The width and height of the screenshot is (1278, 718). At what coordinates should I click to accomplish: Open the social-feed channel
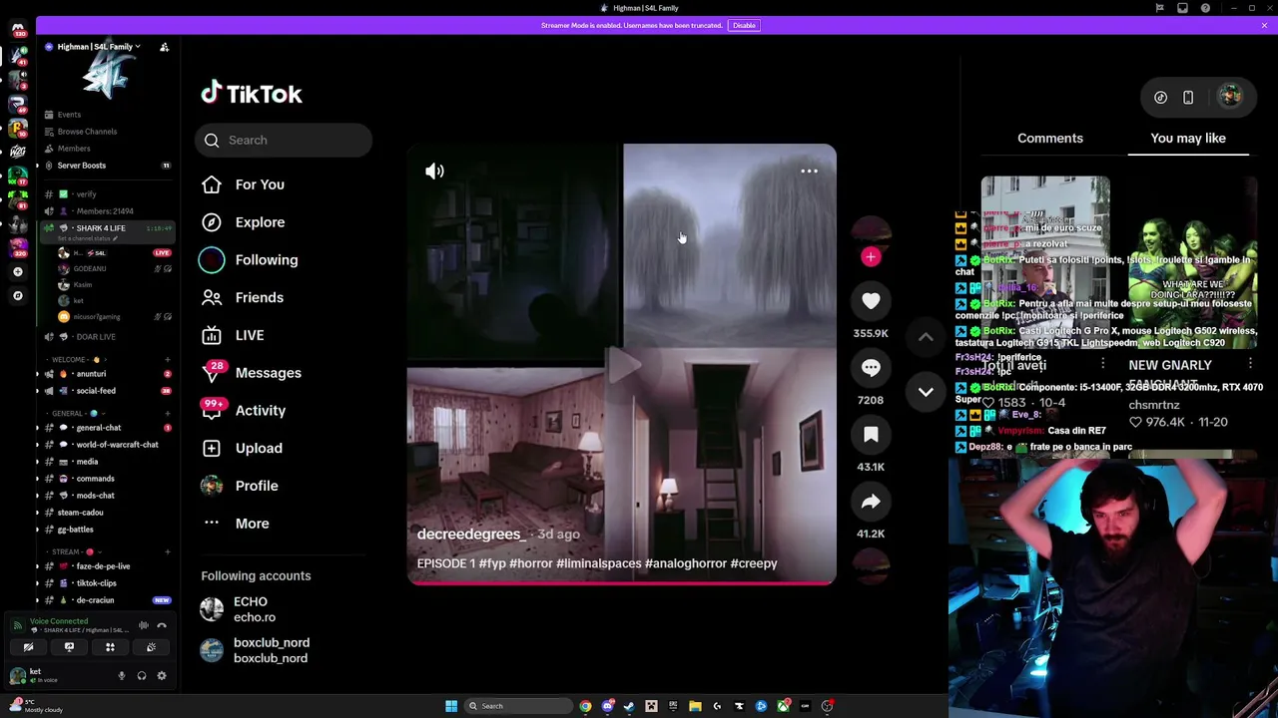[x=96, y=391]
